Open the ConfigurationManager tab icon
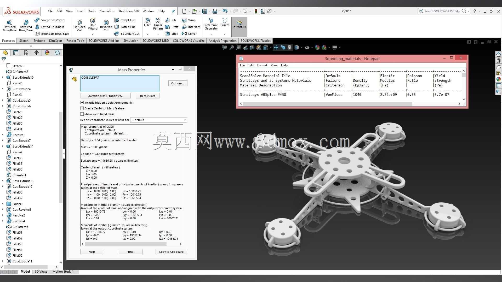Viewport: 502px width, 282px height. [x=26, y=53]
